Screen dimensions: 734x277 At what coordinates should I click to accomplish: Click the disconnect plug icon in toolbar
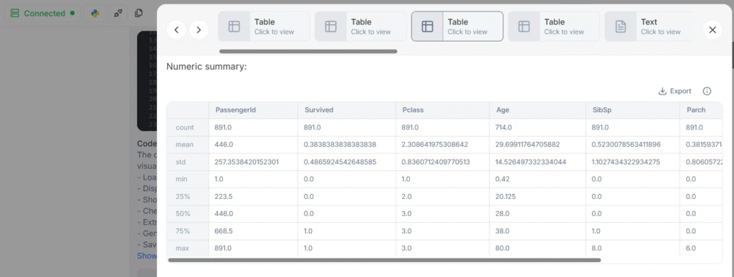(x=118, y=13)
